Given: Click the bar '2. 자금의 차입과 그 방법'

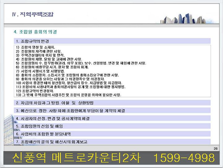Looking at the screenshot, I should click(112, 103).
